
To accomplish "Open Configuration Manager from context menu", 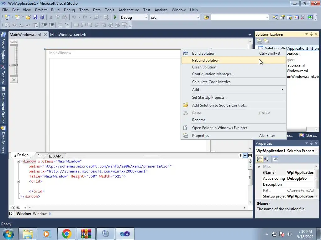I will tap(233, 74).
